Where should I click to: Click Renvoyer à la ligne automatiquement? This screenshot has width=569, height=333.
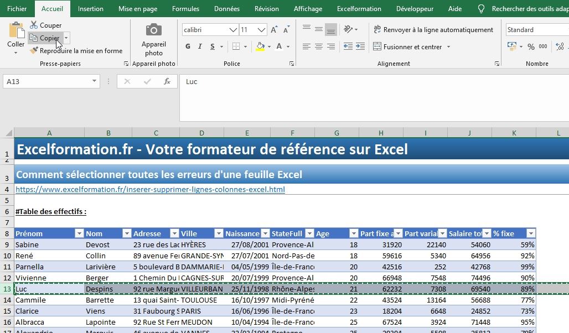pyautogui.click(x=433, y=30)
